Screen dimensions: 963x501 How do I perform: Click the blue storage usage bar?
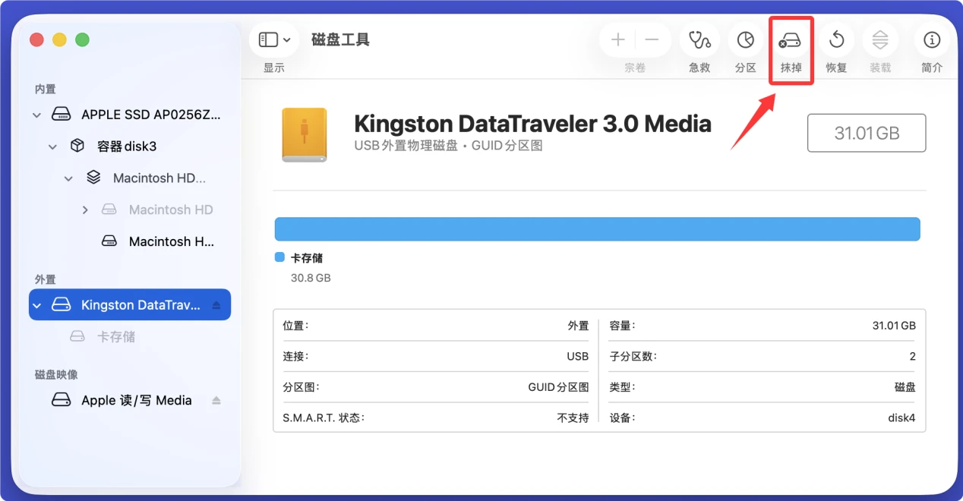point(597,229)
